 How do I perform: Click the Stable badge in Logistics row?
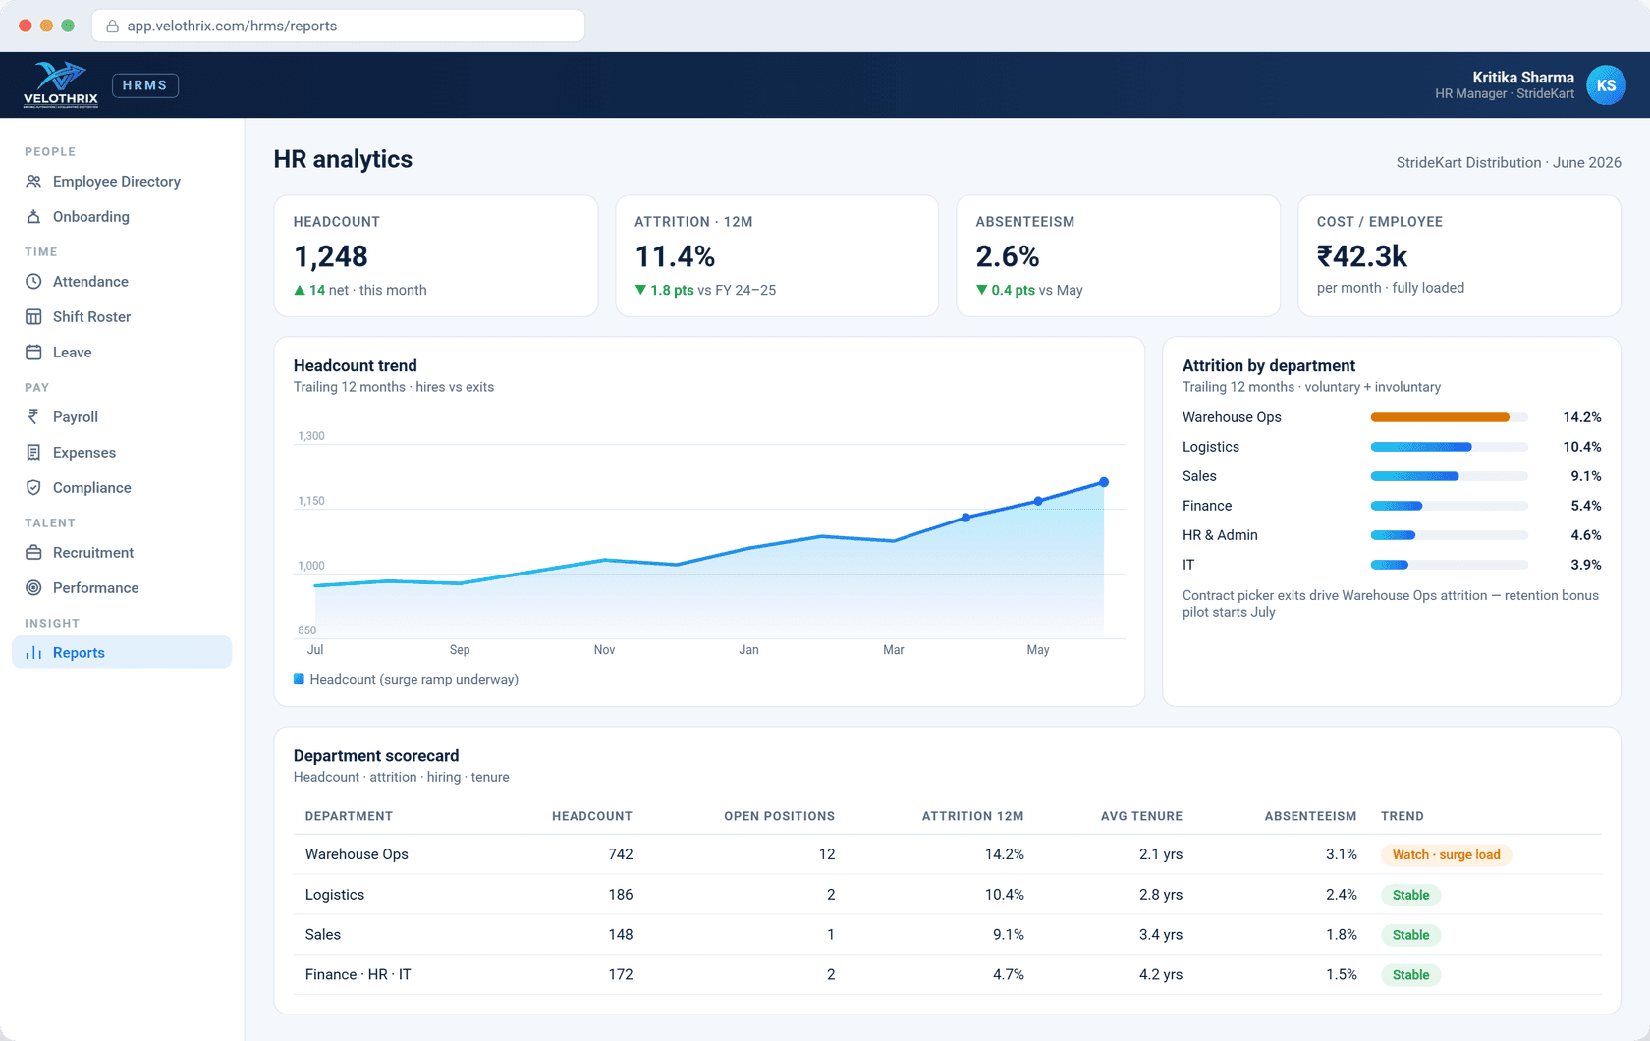point(1410,895)
